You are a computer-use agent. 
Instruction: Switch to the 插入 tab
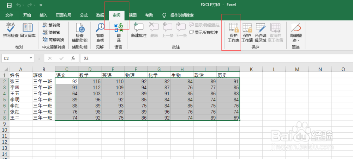43,15
